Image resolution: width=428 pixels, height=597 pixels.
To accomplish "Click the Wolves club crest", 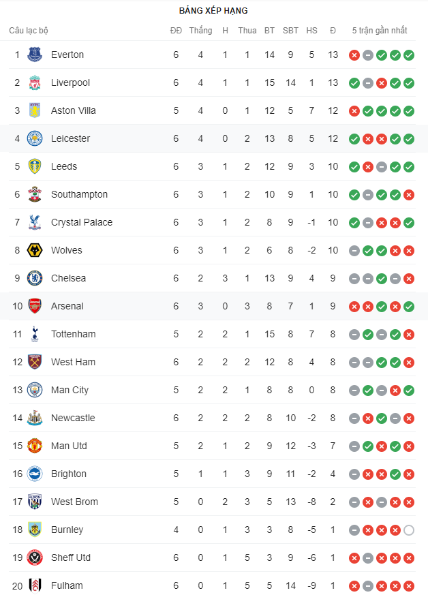I will tap(35, 250).
